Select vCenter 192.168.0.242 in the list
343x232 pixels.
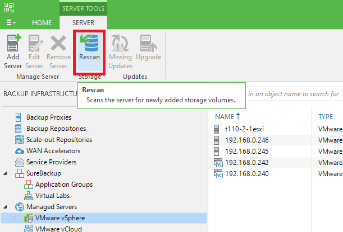click(276, 163)
